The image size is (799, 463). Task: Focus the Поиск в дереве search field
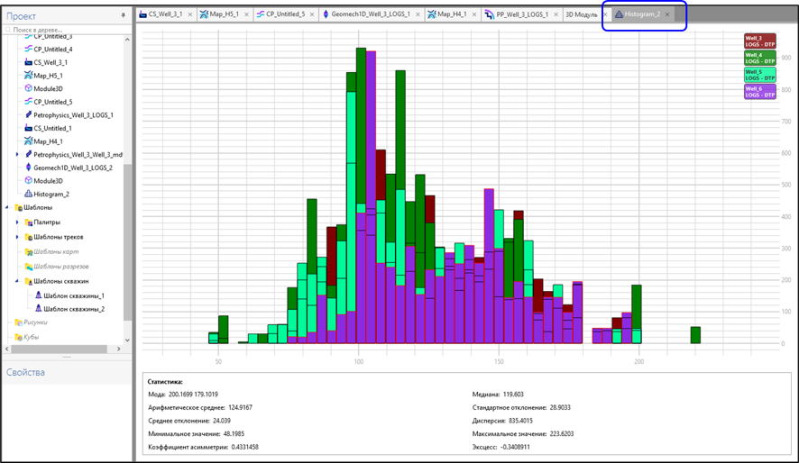[x=66, y=30]
